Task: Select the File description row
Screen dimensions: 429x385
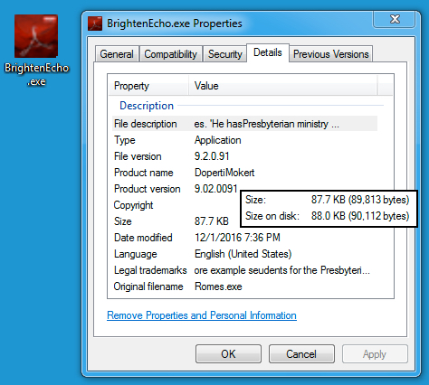Action: pos(244,124)
